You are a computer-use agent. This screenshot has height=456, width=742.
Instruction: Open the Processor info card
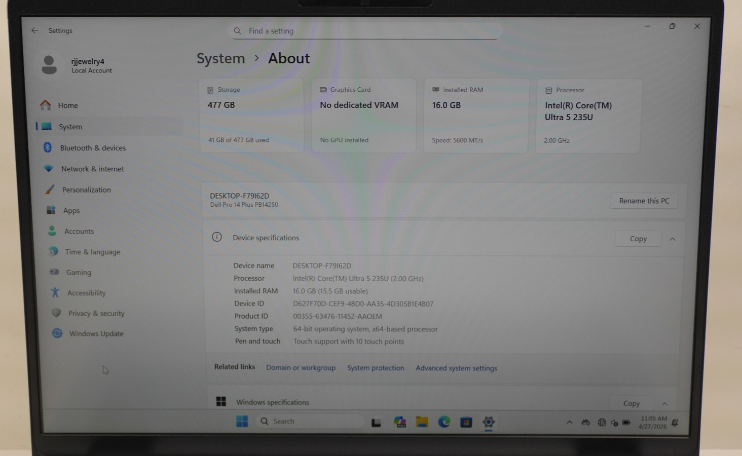coord(588,116)
